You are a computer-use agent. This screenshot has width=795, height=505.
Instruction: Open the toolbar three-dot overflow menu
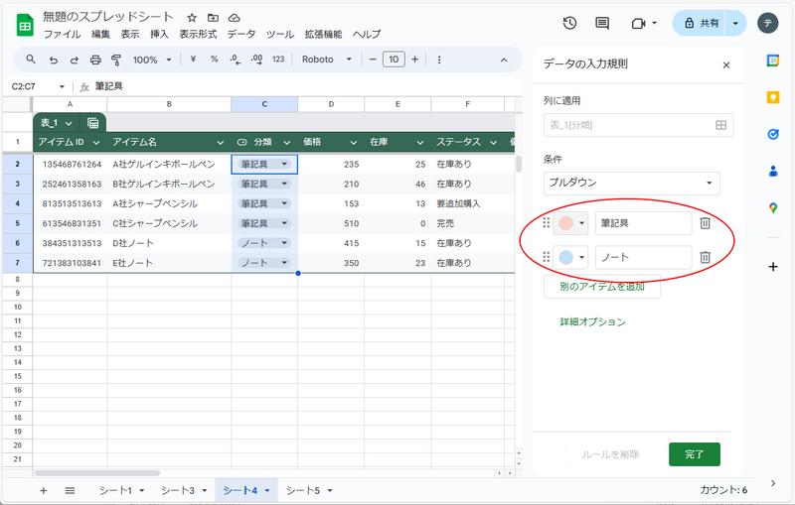coord(439,60)
